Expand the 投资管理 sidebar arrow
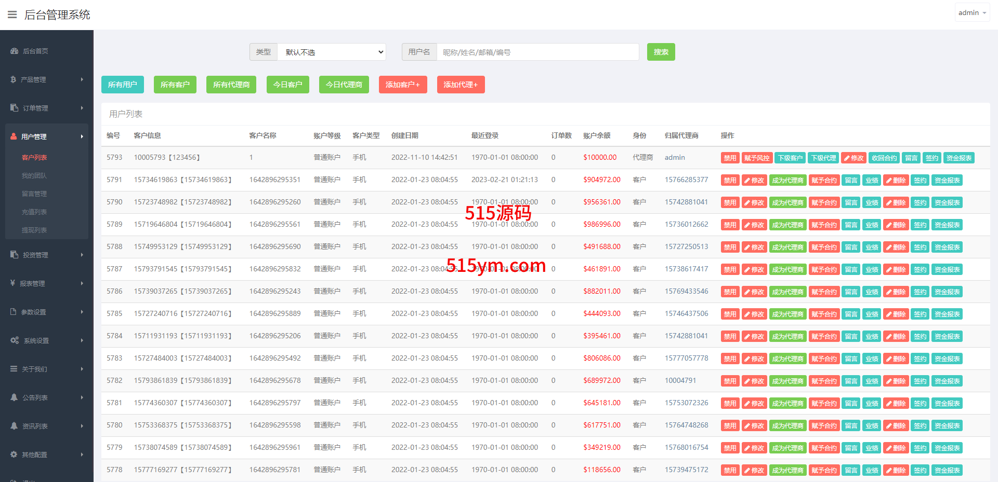Viewport: 998px width, 482px height. (x=82, y=255)
